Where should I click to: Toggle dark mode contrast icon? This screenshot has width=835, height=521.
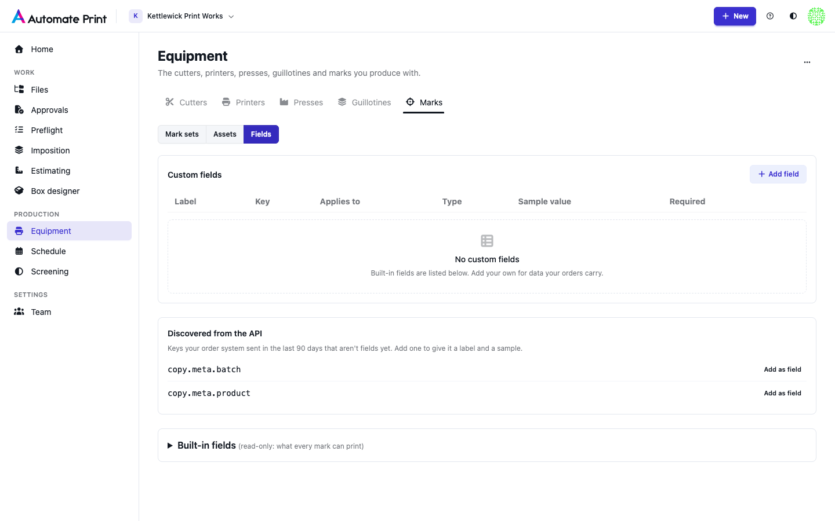tap(793, 16)
